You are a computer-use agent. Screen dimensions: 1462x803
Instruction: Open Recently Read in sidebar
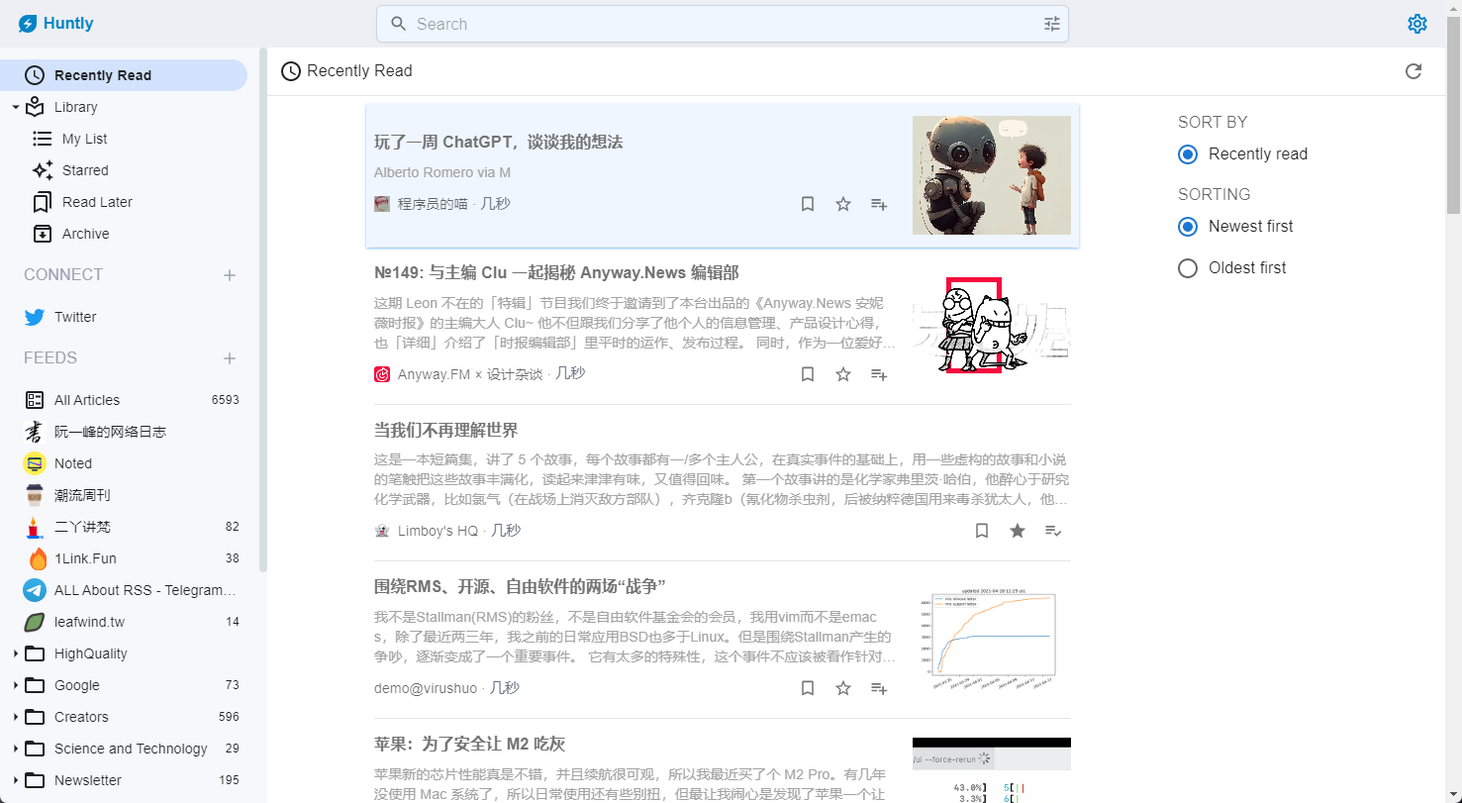[x=124, y=75]
